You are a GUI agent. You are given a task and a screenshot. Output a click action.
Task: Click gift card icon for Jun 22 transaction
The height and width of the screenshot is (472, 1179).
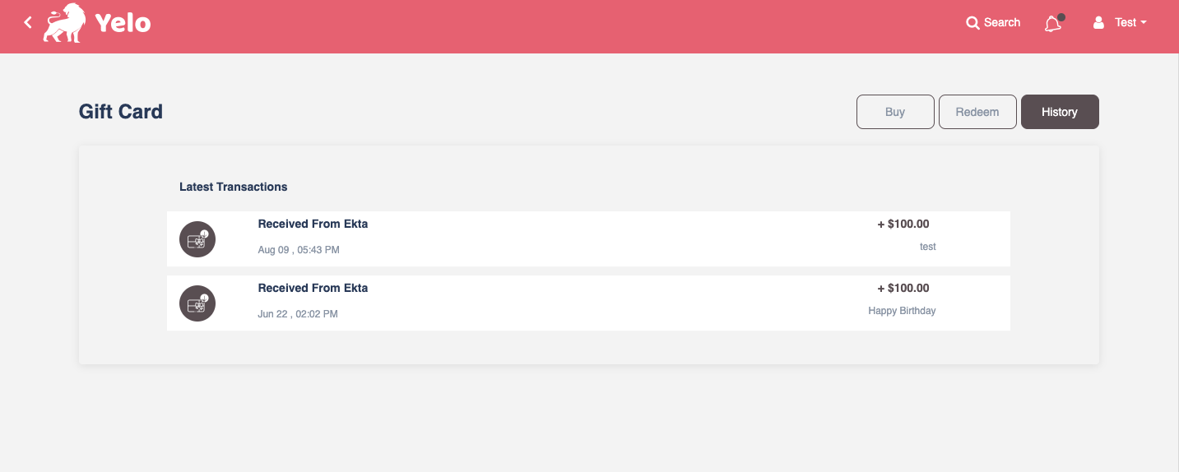click(x=197, y=303)
